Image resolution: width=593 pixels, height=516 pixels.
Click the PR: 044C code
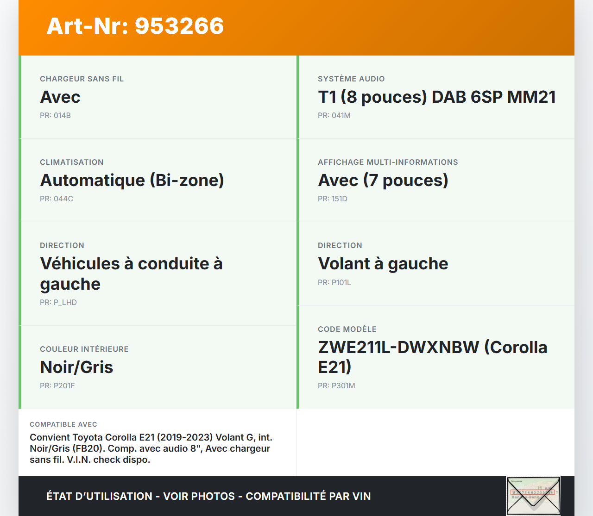(57, 199)
